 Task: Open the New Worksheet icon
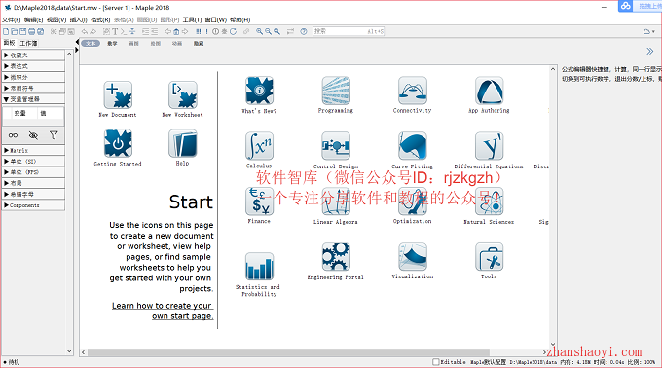pyautogui.click(x=182, y=95)
